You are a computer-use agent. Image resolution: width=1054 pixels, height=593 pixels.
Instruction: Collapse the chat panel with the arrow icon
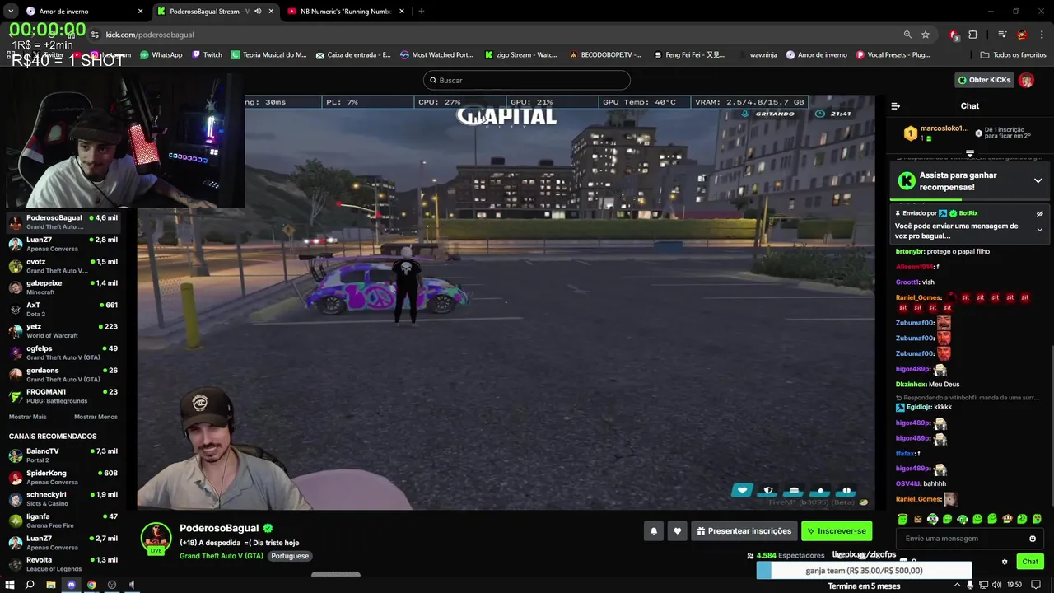tap(896, 105)
